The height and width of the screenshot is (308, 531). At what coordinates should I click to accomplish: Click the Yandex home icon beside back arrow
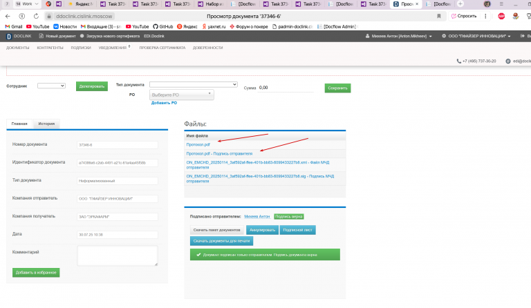[x=22, y=16]
